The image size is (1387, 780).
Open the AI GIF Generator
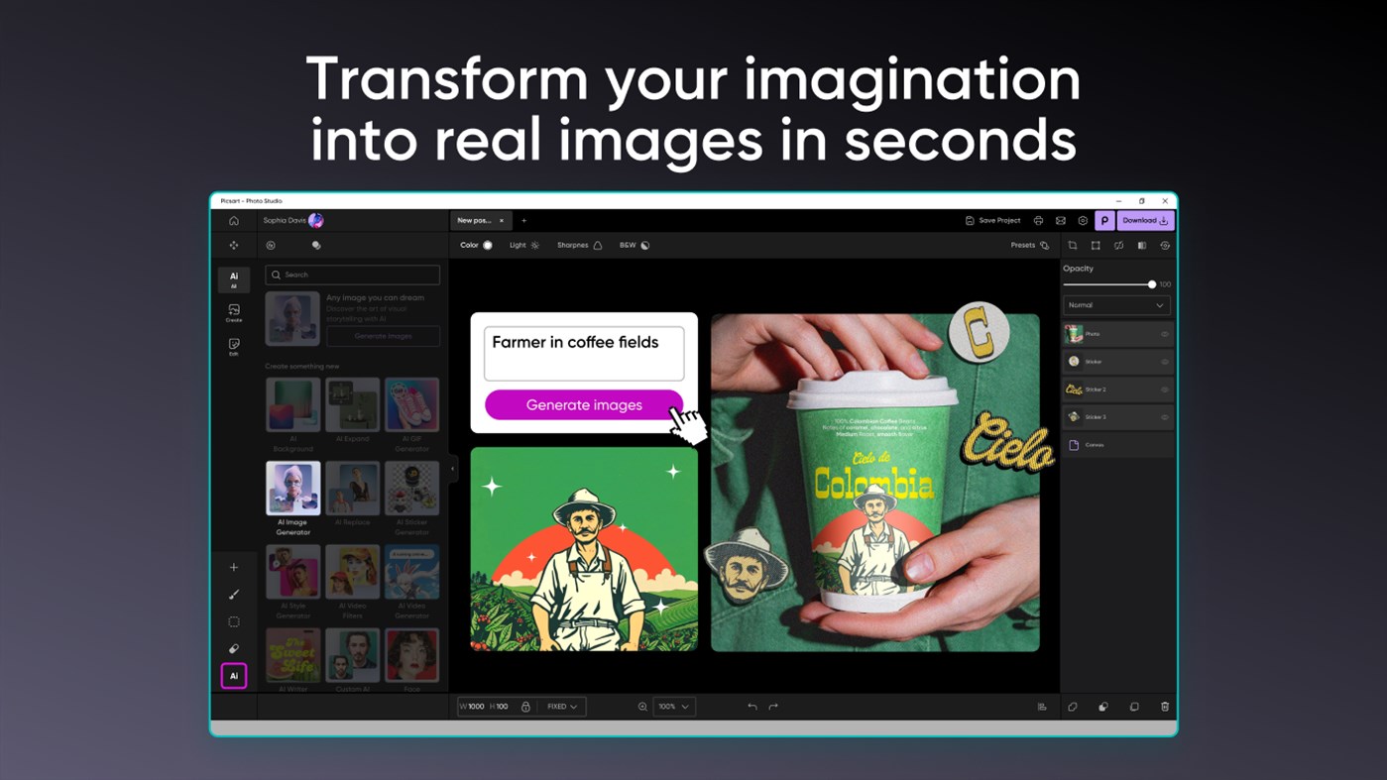click(412, 406)
